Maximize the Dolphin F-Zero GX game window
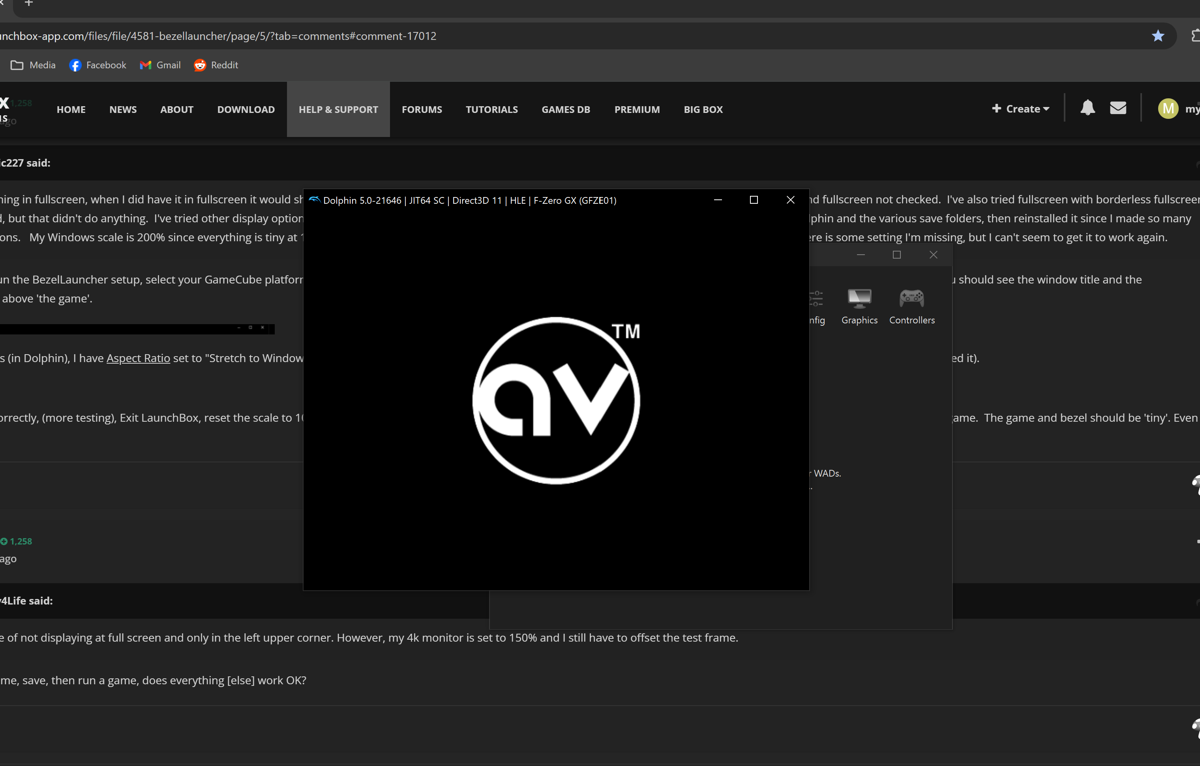 [x=754, y=200]
